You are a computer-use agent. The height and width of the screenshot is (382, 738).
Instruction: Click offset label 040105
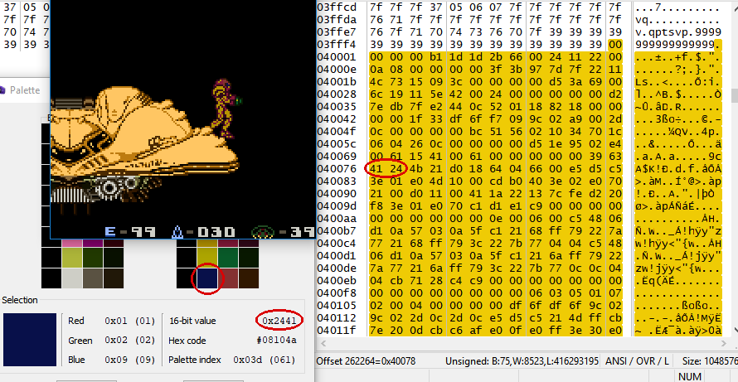(x=337, y=305)
